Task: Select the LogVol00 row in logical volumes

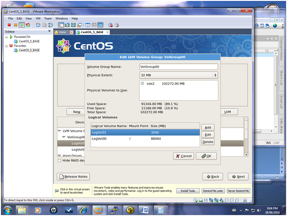Action: click(145, 139)
